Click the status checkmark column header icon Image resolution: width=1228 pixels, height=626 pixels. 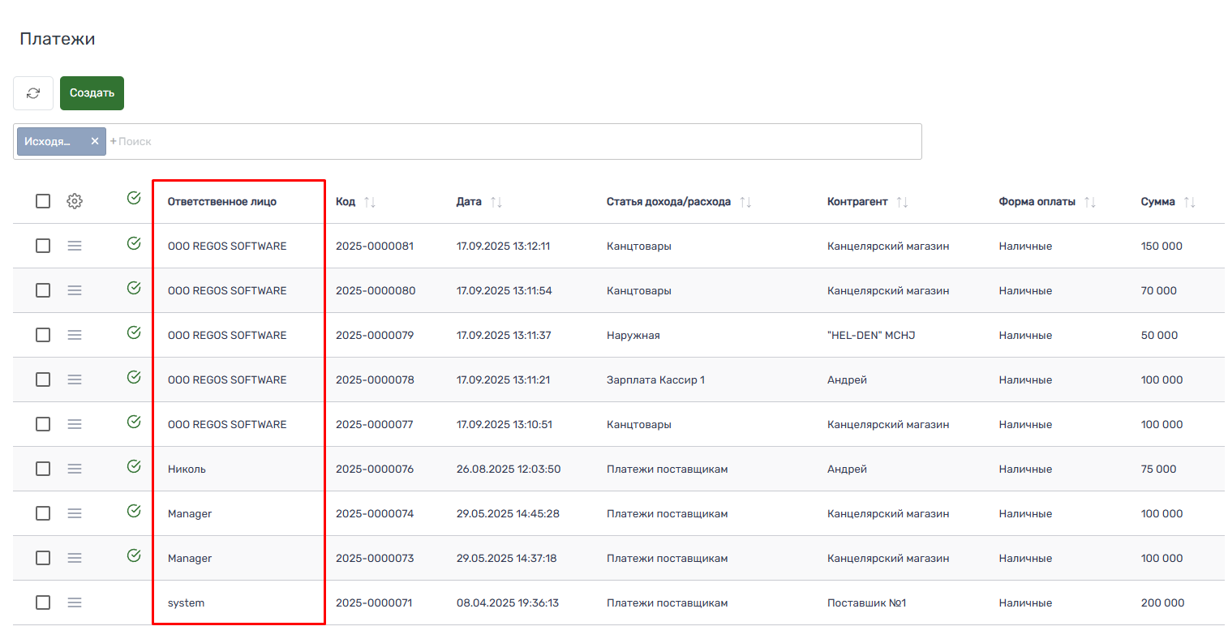(x=135, y=198)
